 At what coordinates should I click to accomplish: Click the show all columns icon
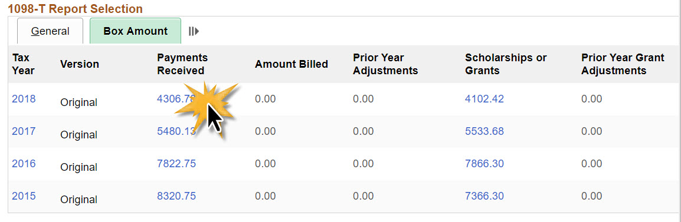click(x=194, y=31)
